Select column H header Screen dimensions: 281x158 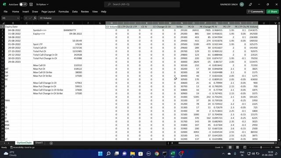[112, 23]
